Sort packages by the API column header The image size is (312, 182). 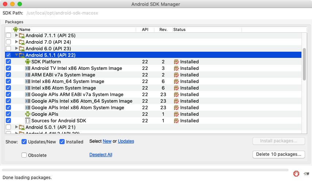coord(145,29)
